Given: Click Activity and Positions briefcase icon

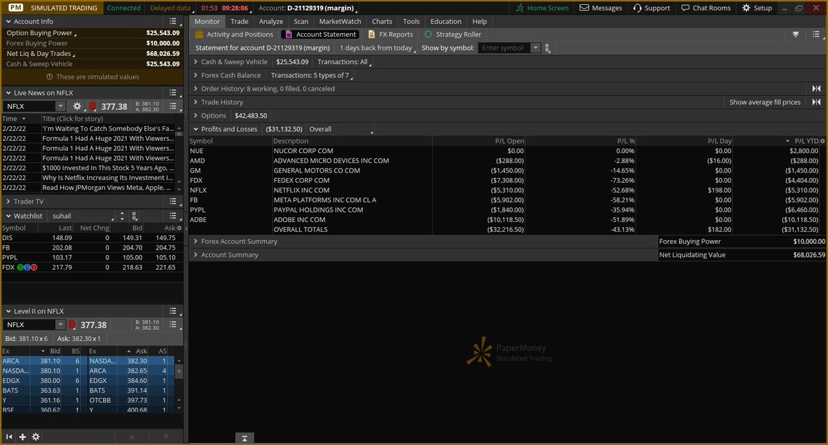Looking at the screenshot, I should [199, 34].
